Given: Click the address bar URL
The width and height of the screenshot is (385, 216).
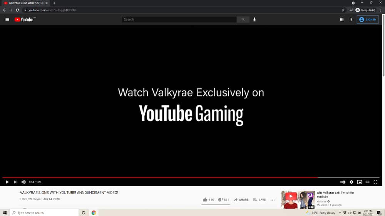Looking at the screenshot, I should (x=52, y=10).
